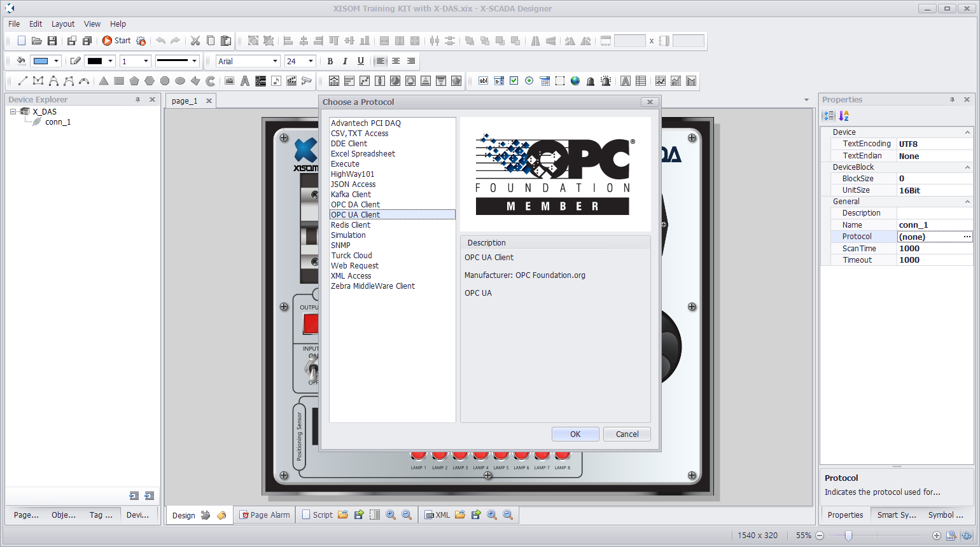Toggle Bold text formatting
This screenshot has width=980, height=547.
(330, 61)
